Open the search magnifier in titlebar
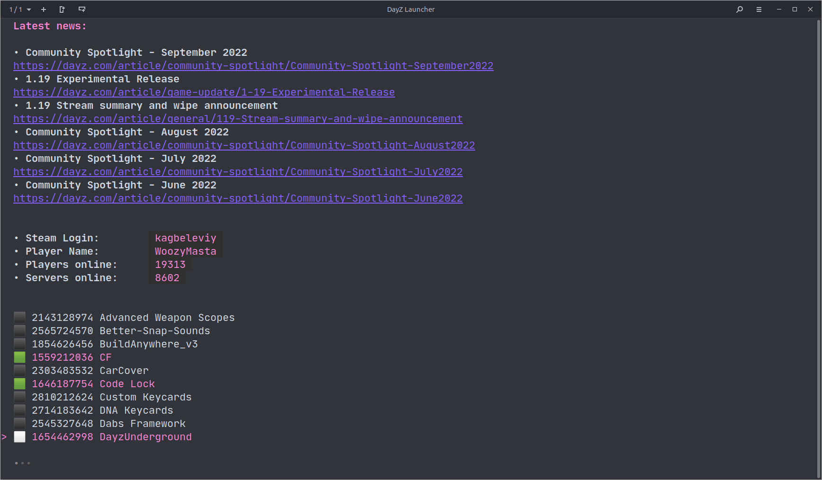822x480 pixels. (740, 9)
